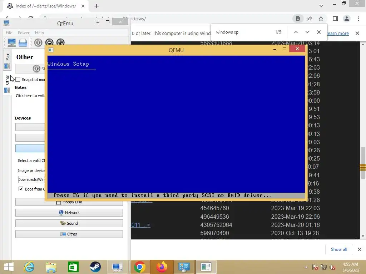Click the Action Center flag tray icon
Screen dimensions: 366x274
[315, 267]
